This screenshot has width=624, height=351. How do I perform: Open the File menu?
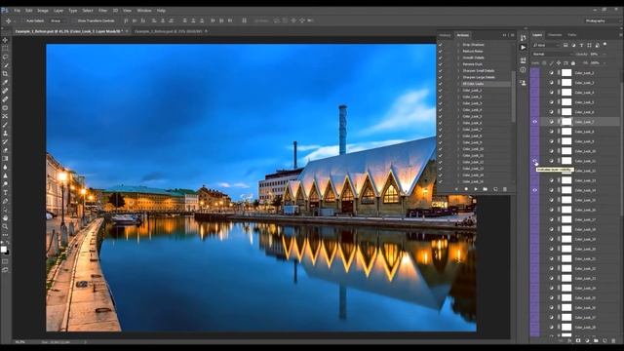pyautogui.click(x=18, y=11)
